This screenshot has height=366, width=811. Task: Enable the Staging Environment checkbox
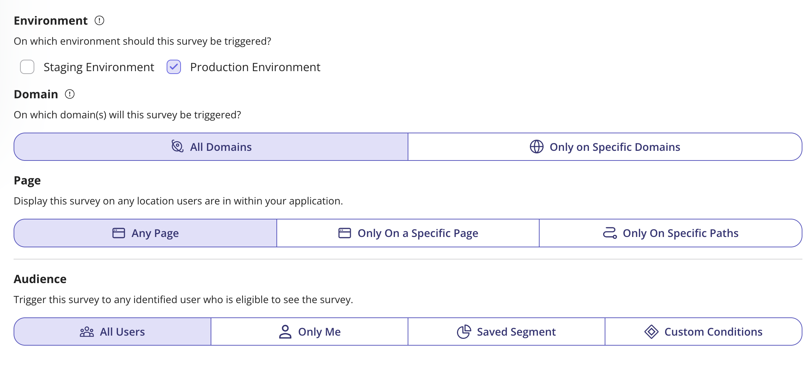[27, 67]
